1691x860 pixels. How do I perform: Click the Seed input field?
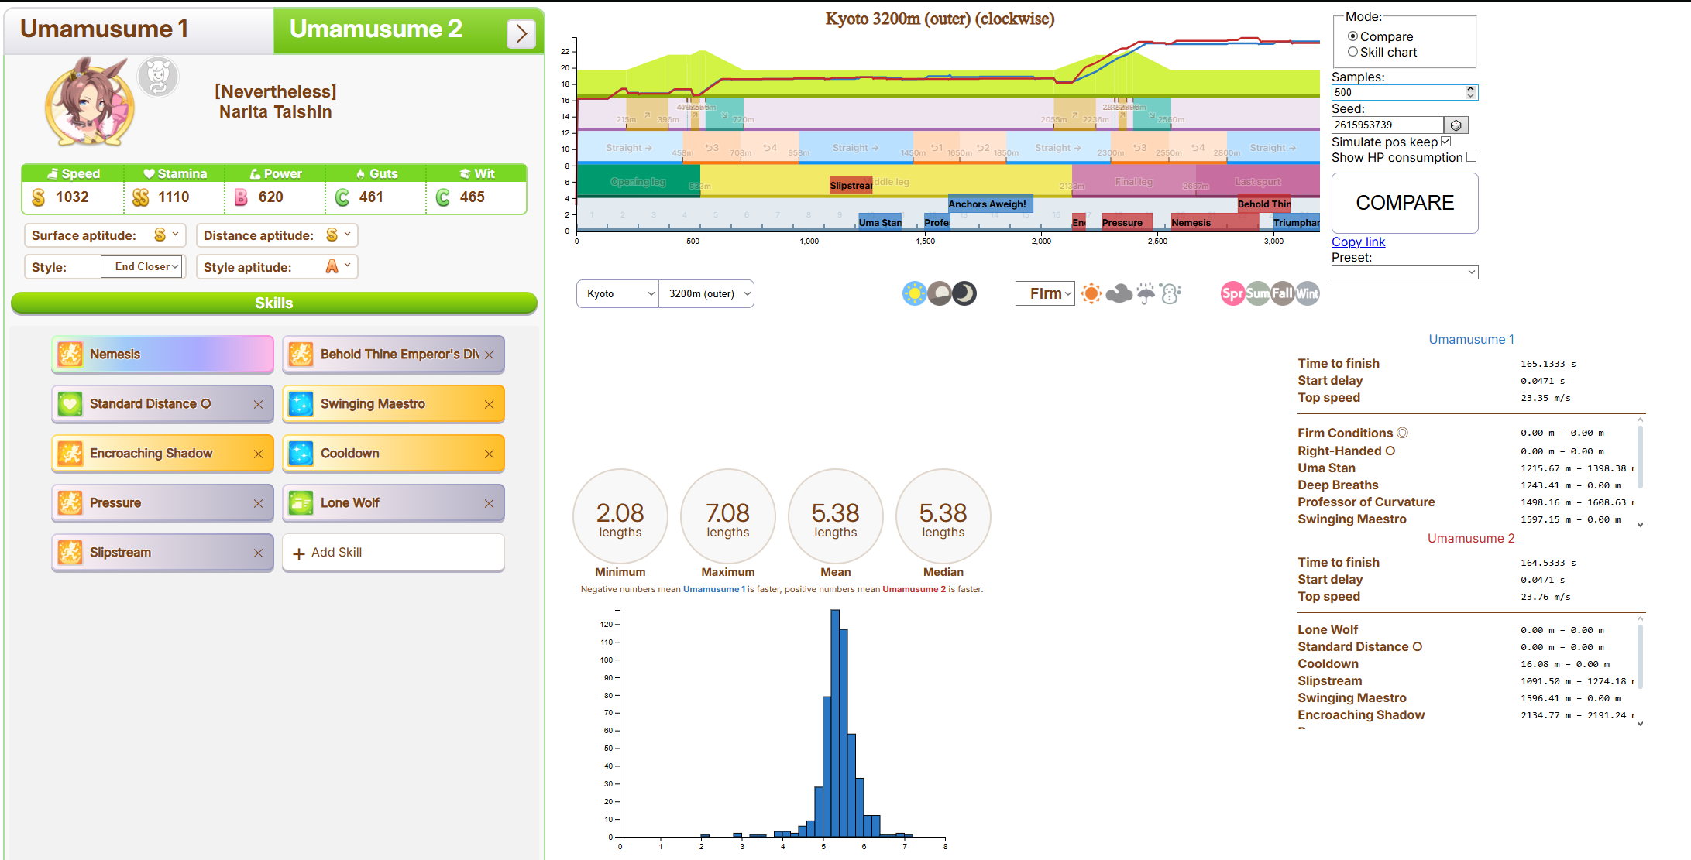(1387, 125)
